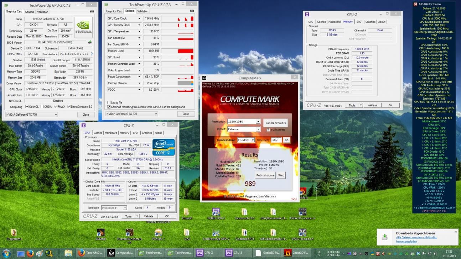Viewport: 461px width, 259px height.
Task: Open the File Explorer taskbar icon
Action: coord(69,253)
